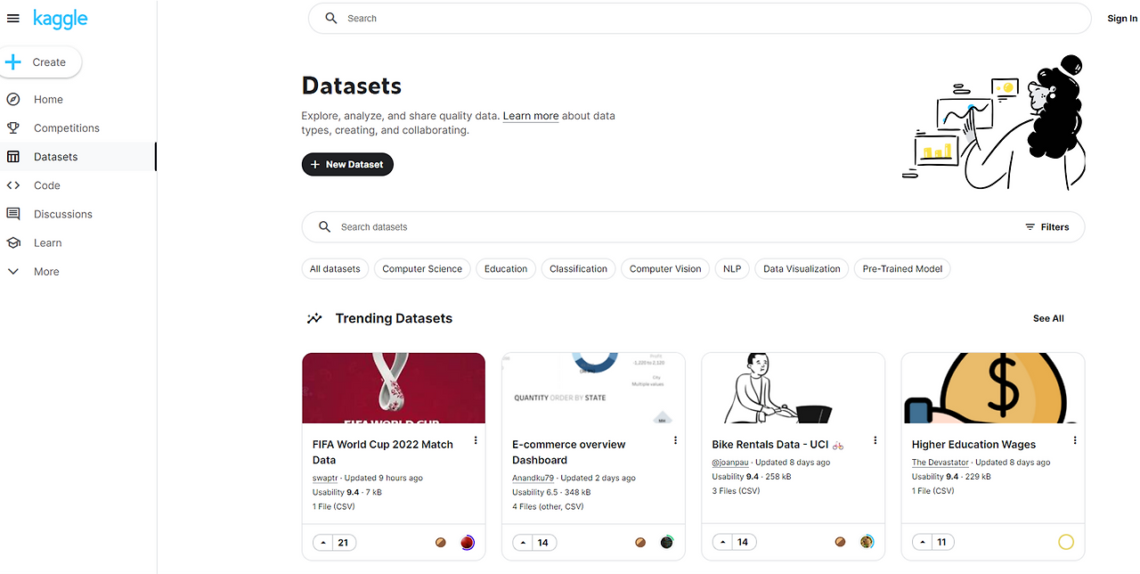
Task: Click magnifier icon in Search datasets box
Action: pos(325,227)
